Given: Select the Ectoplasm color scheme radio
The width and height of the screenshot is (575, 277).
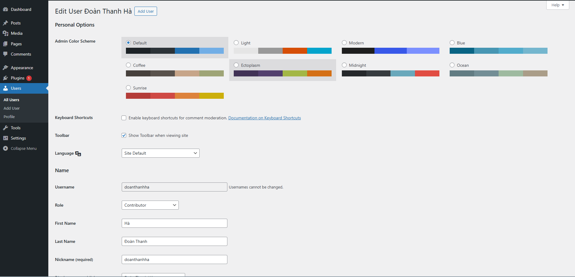Looking at the screenshot, I should (x=236, y=65).
